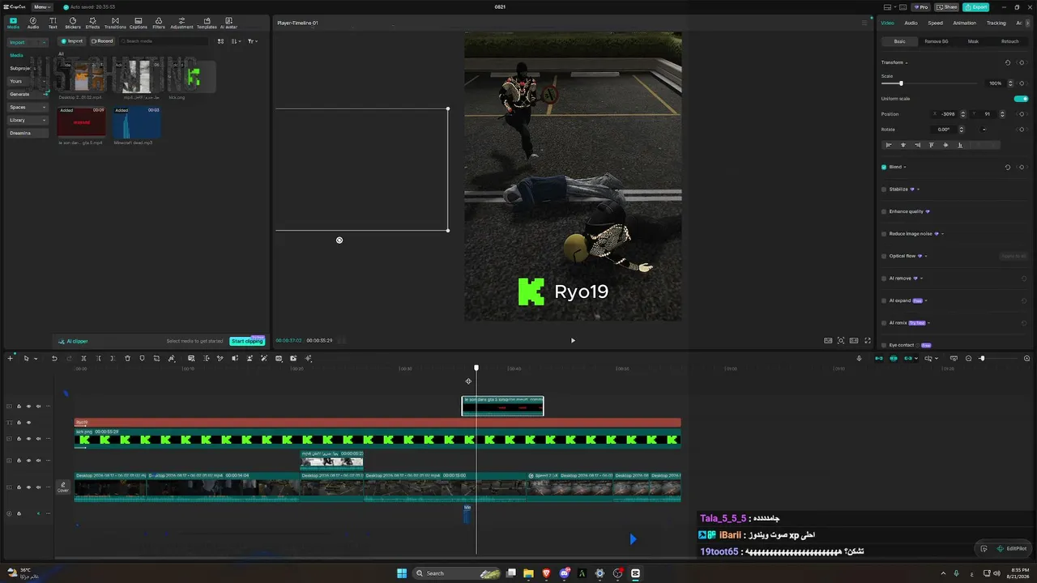The image size is (1037, 583).
Task: Click the timeline marker shield icon
Action: point(142,359)
